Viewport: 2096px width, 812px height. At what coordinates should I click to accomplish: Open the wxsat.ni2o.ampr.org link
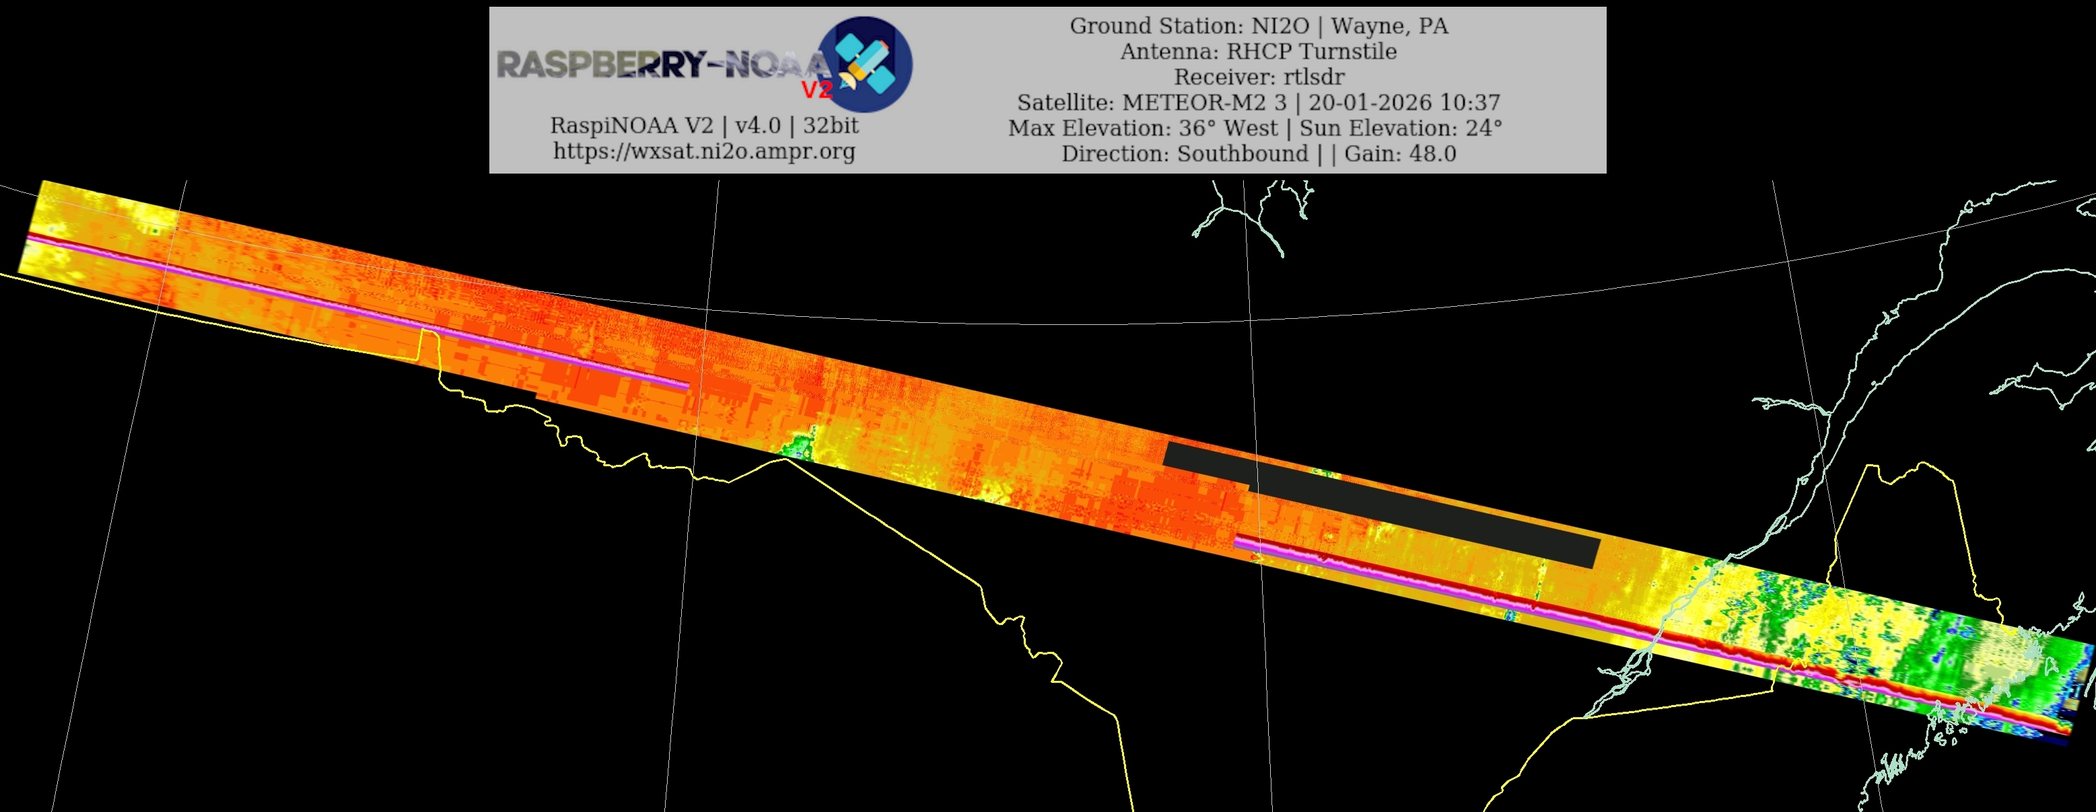(x=704, y=151)
